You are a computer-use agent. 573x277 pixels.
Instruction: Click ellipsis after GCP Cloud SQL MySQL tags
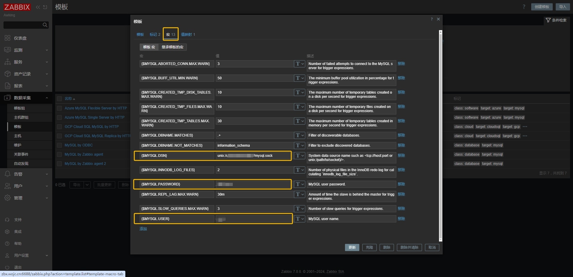pos(525,127)
